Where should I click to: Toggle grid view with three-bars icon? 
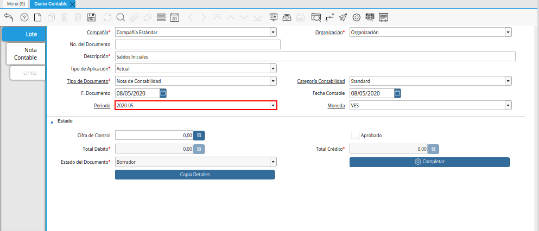161,17
